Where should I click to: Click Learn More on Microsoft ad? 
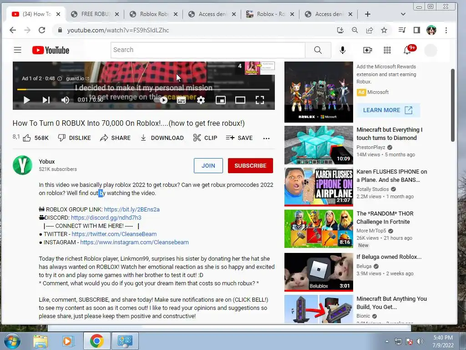[x=388, y=110]
